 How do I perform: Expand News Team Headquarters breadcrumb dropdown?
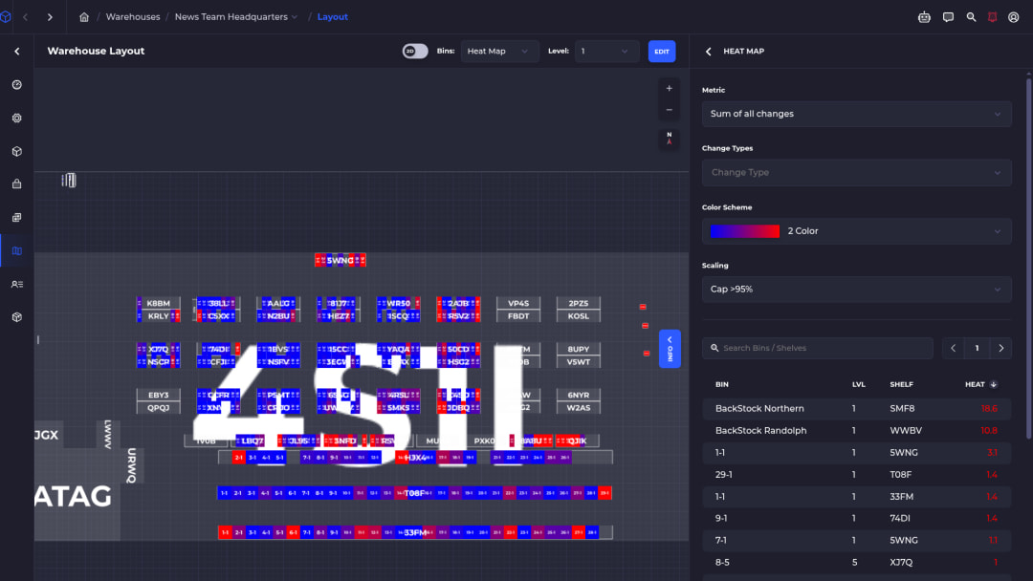(x=295, y=17)
